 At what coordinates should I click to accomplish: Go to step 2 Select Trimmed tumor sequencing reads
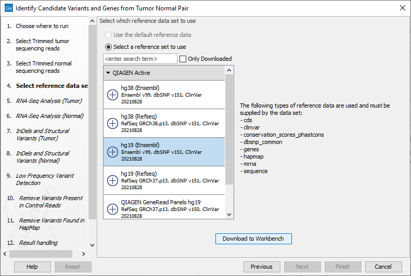tap(43, 45)
